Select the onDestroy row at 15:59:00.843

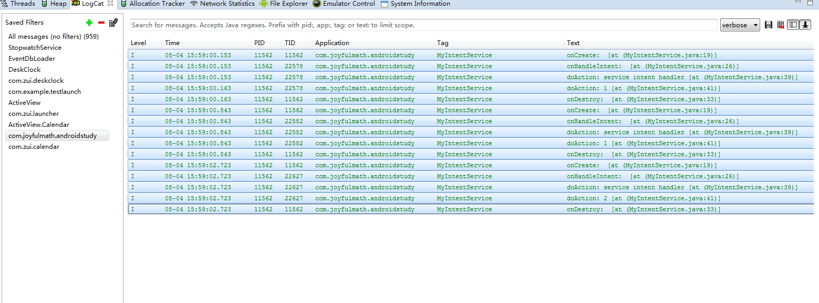click(x=471, y=154)
